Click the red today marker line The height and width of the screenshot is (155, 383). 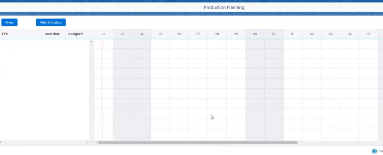[x=102, y=90]
